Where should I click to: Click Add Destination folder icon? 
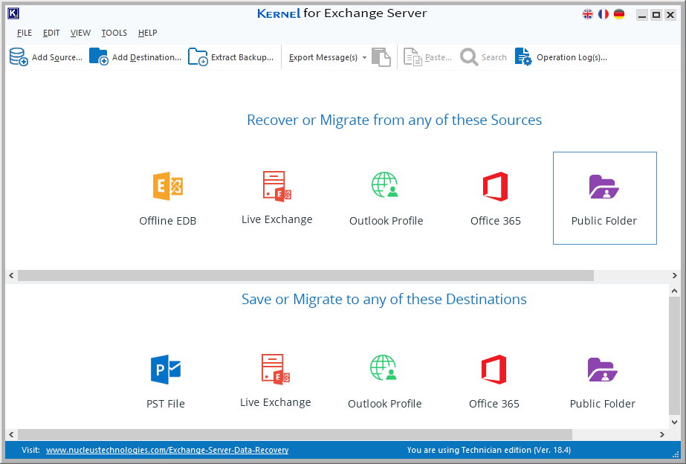pos(99,57)
